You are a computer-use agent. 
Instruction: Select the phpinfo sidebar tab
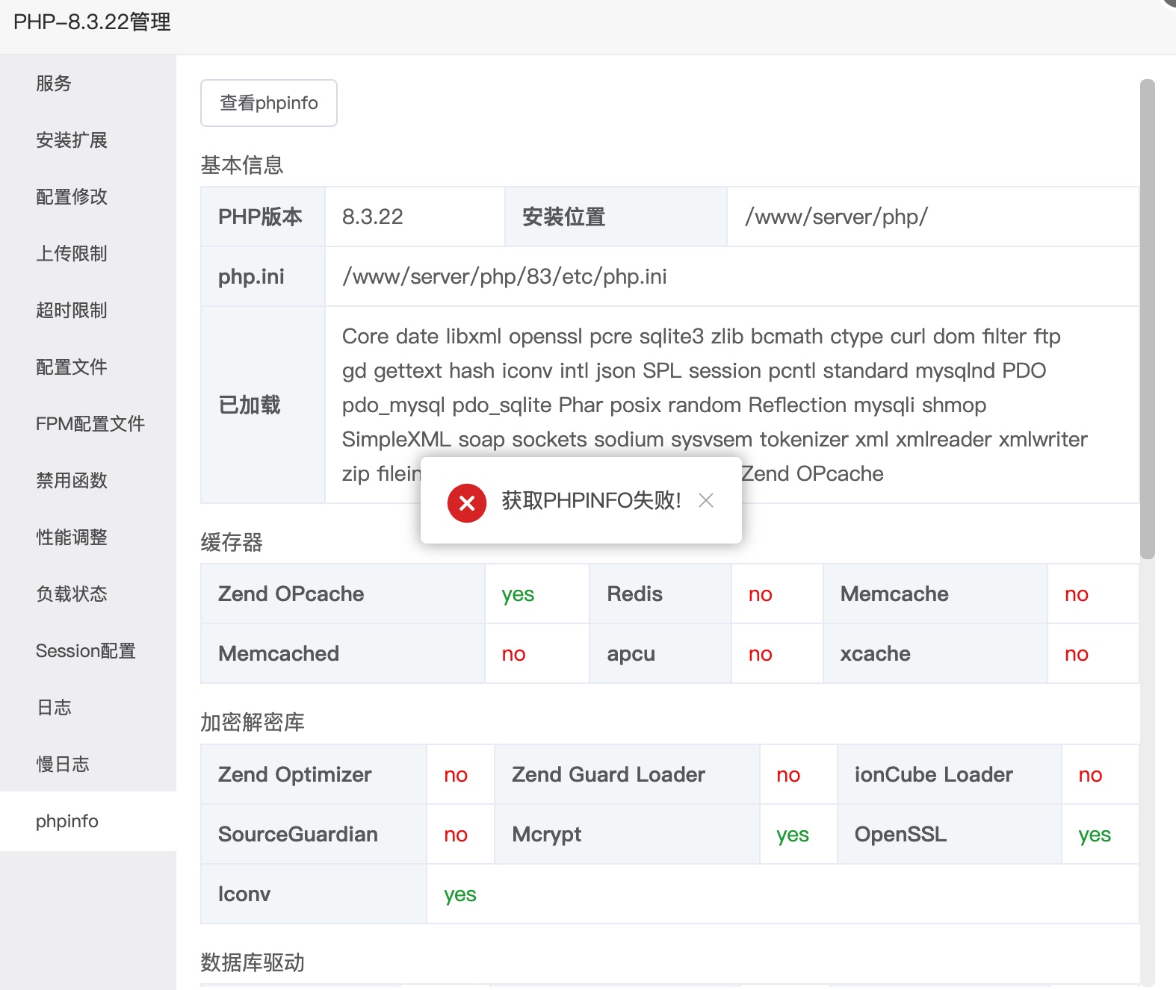click(67, 821)
